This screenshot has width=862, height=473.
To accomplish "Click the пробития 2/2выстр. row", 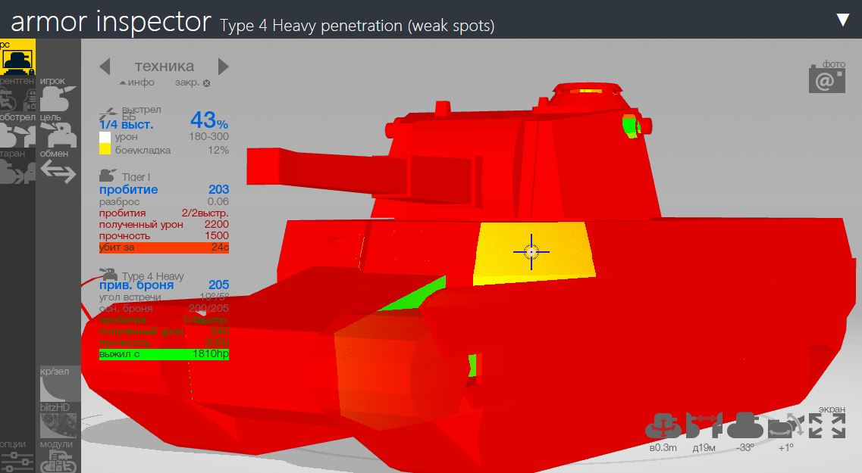I will click(x=164, y=213).
